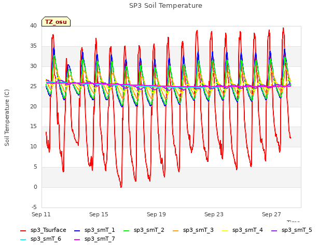
Task: Click the red surface minimum near 0 C
Action: (121, 186)
